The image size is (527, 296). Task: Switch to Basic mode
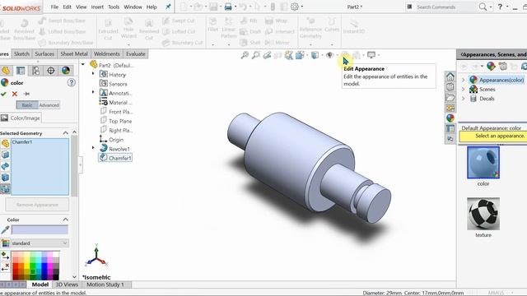tap(27, 105)
